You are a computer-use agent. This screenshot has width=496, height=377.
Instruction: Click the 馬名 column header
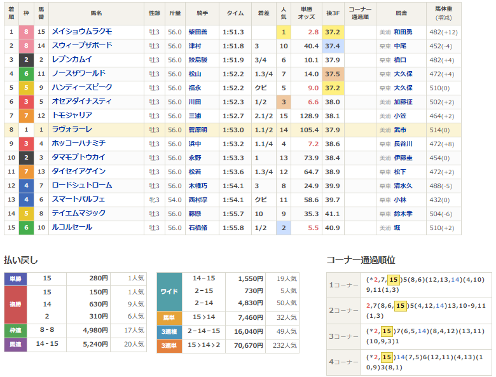(x=96, y=13)
